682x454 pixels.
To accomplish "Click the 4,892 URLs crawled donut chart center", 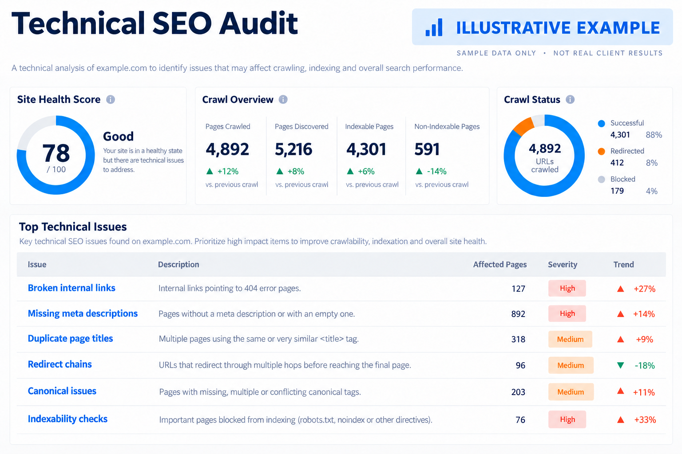I will click(544, 156).
